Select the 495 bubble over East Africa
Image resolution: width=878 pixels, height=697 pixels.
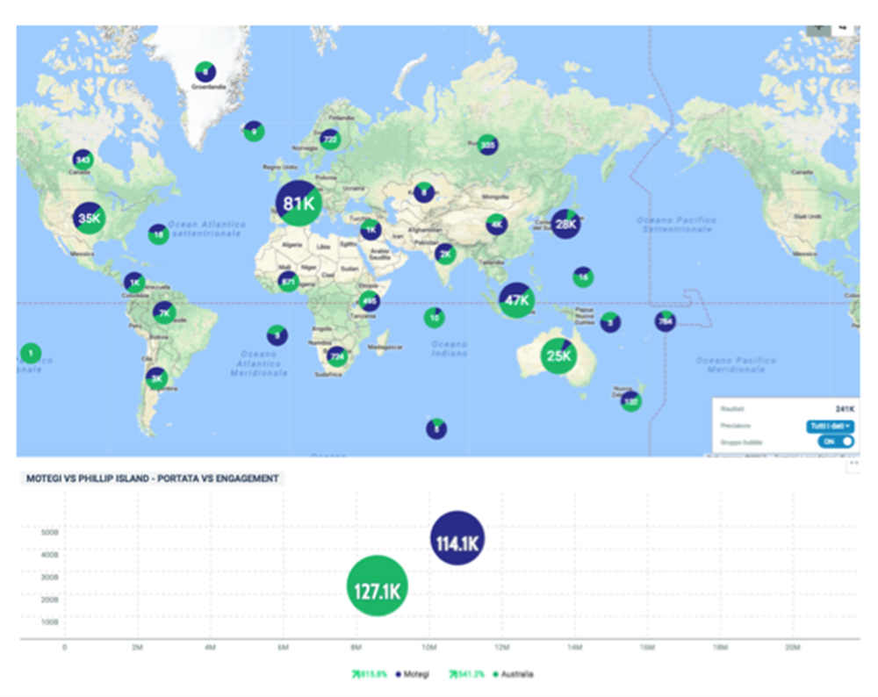(x=370, y=301)
